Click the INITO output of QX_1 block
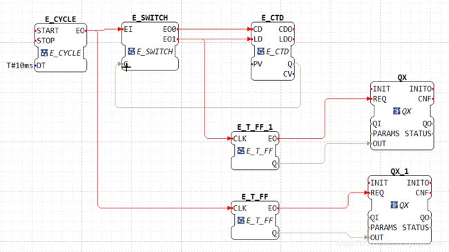 (x=418, y=183)
